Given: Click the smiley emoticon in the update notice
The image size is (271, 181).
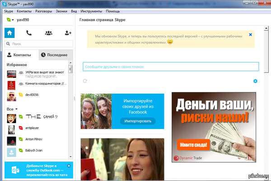Looking at the screenshot, I should point(170,42).
